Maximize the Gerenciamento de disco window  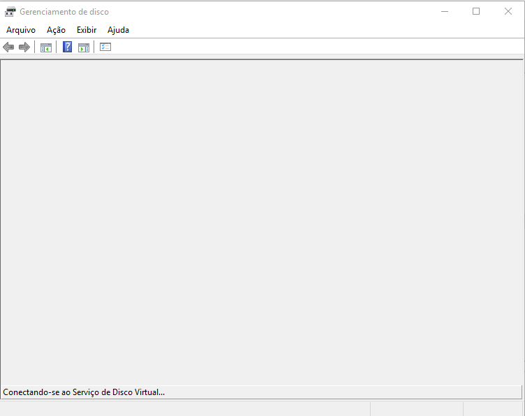click(476, 11)
